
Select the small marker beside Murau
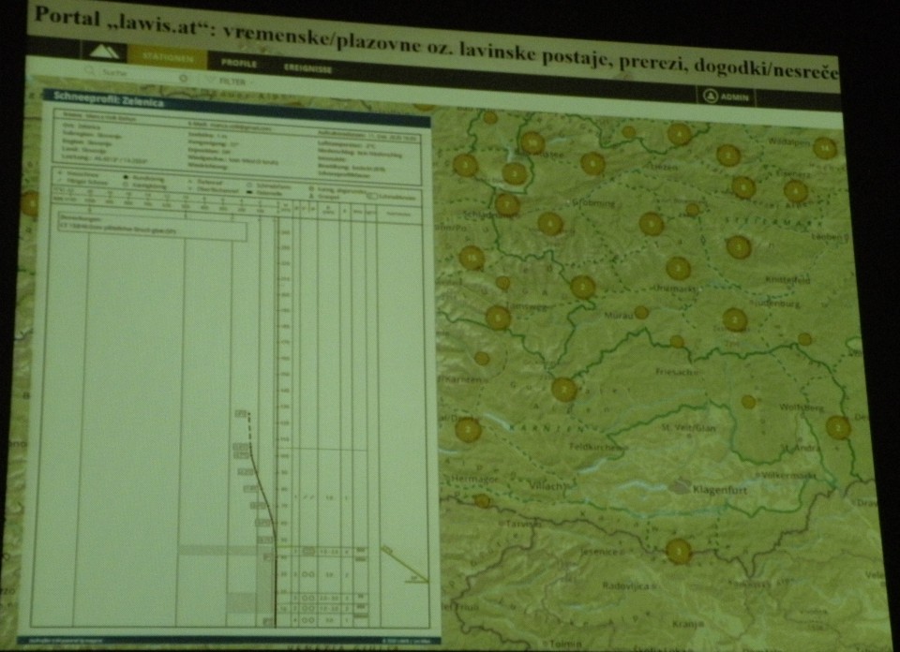[641, 313]
